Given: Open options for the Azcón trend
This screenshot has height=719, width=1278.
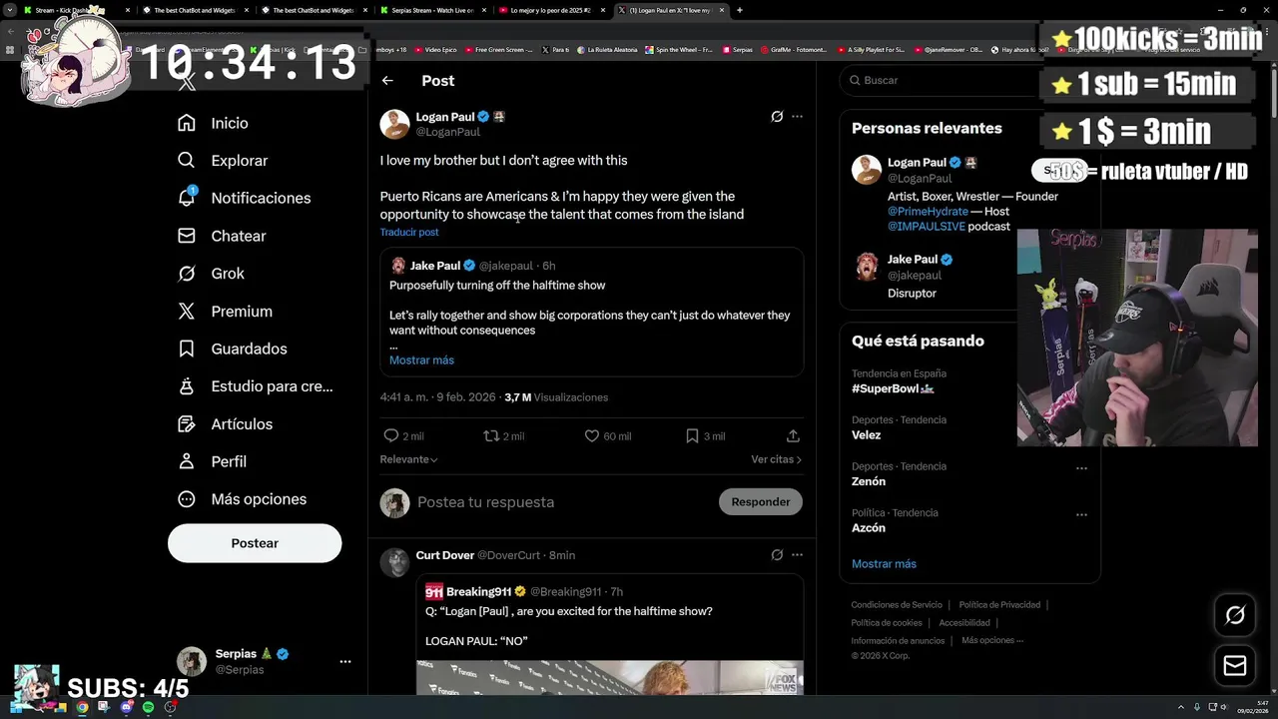Looking at the screenshot, I should (1081, 515).
